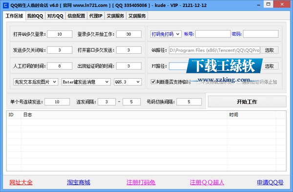The width and height of the screenshot is (293, 192).
Task: Click the 帐号 input field
Action: (x=213, y=34)
